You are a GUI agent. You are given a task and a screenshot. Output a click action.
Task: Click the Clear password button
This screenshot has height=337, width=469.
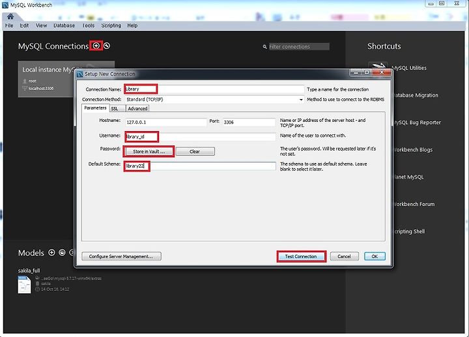click(x=195, y=151)
